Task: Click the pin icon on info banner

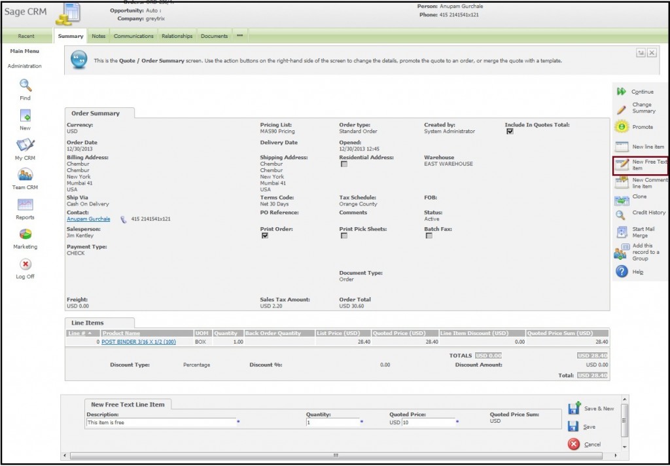Action: point(641,52)
